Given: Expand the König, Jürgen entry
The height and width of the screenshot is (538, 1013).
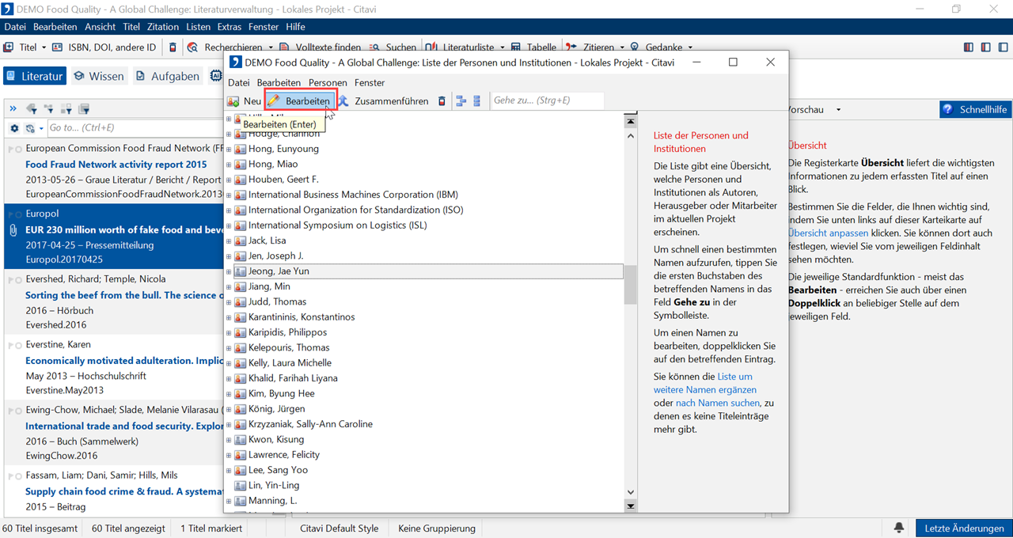Looking at the screenshot, I should pyautogui.click(x=229, y=409).
